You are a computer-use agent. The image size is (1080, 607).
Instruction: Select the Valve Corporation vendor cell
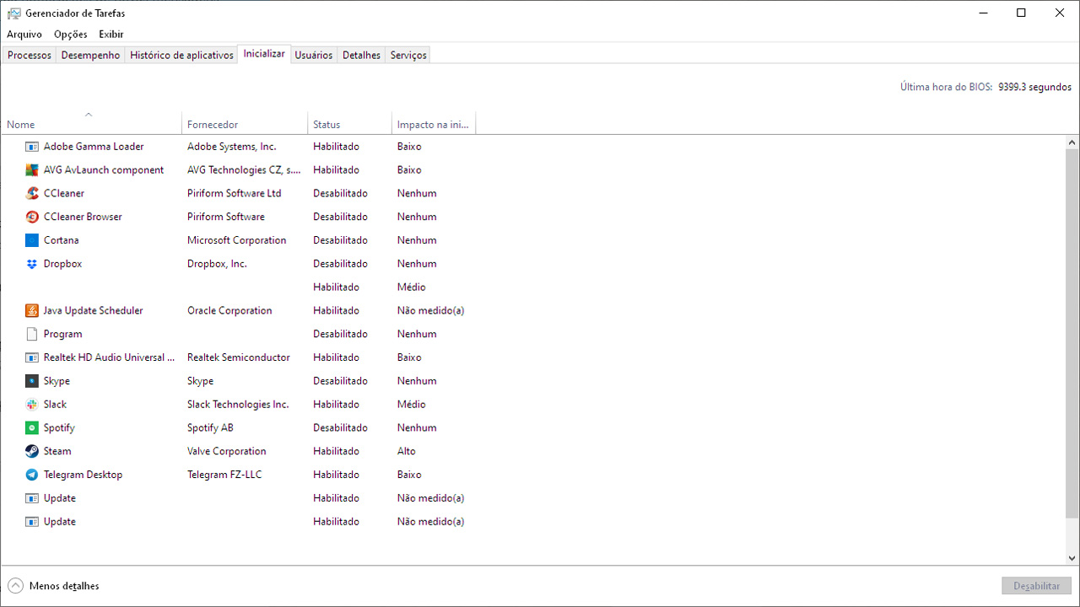tap(226, 451)
